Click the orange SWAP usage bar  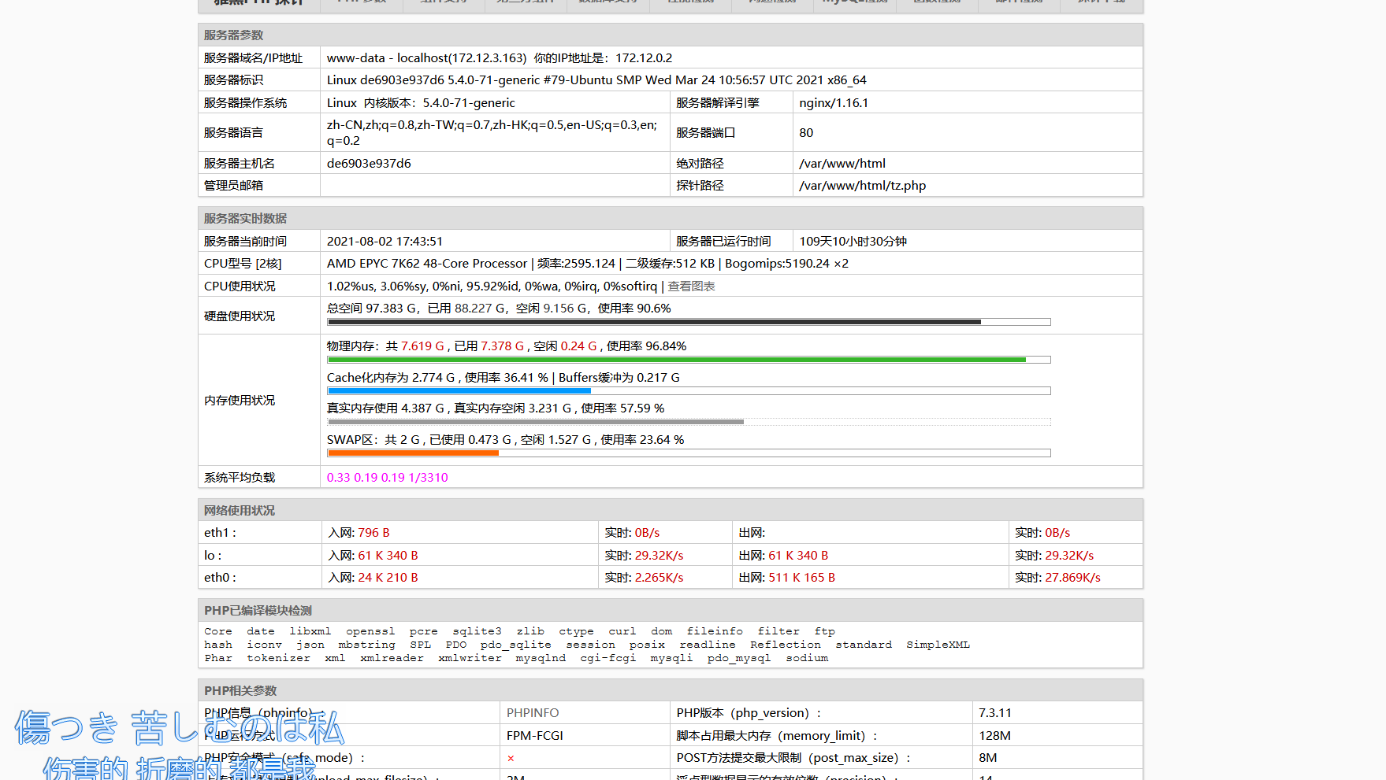click(x=689, y=453)
